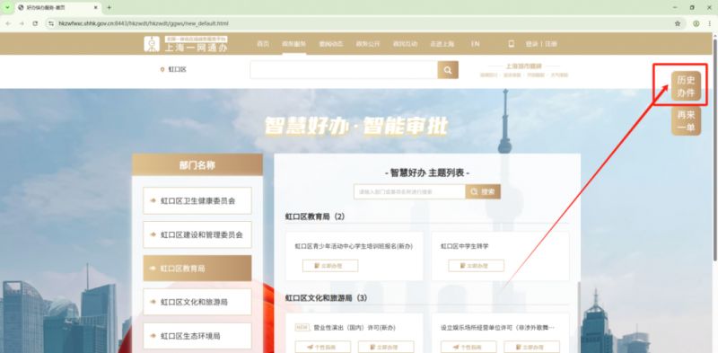
Task: Click 个性指南 under 设立娱乐场所经营单位许可
Action: coord(468,347)
